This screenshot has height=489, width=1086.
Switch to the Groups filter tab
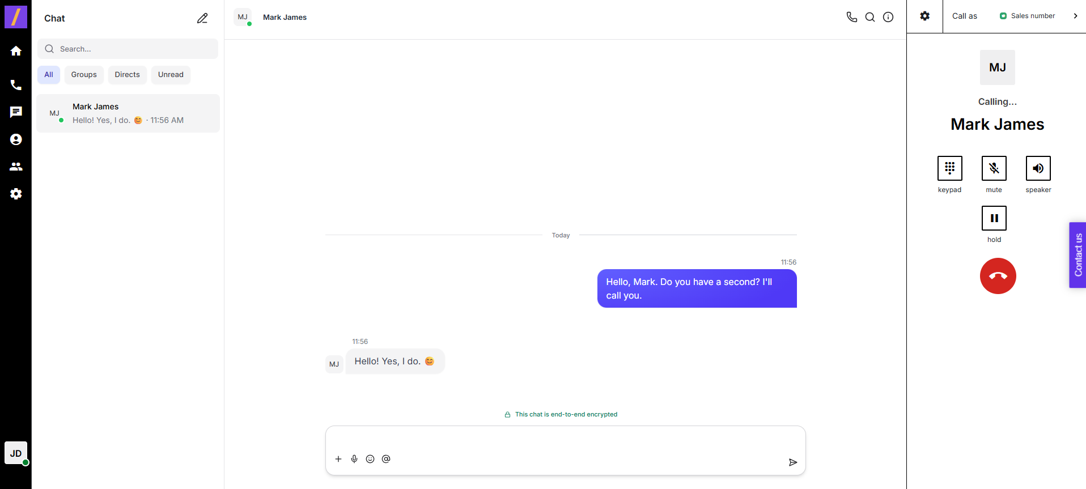click(x=84, y=75)
